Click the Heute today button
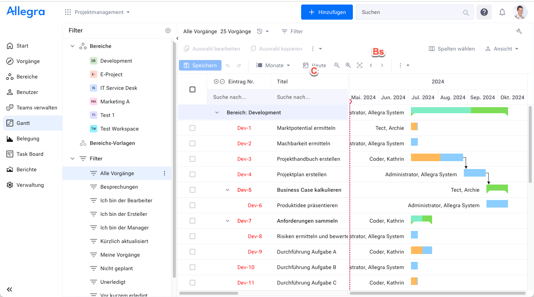This screenshot has width=534, height=297. [315, 65]
